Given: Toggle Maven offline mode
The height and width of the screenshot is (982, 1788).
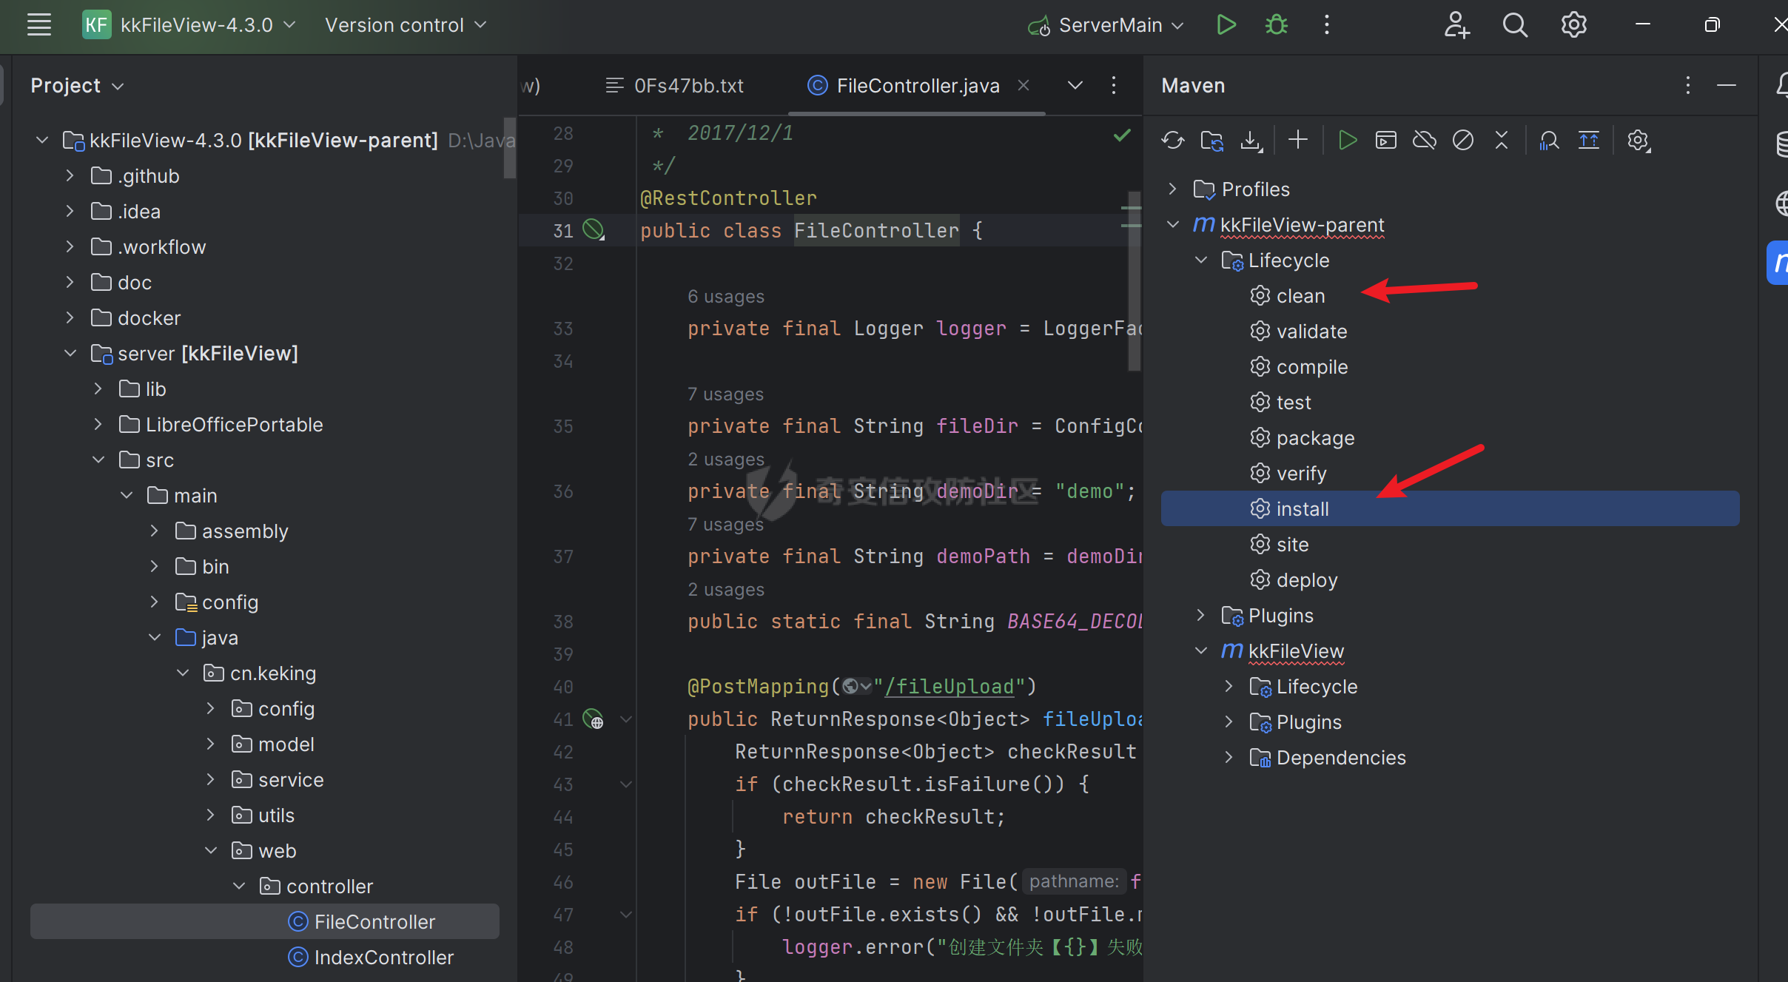Looking at the screenshot, I should coord(1425,140).
